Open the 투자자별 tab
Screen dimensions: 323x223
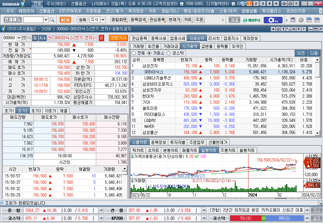click(x=177, y=142)
